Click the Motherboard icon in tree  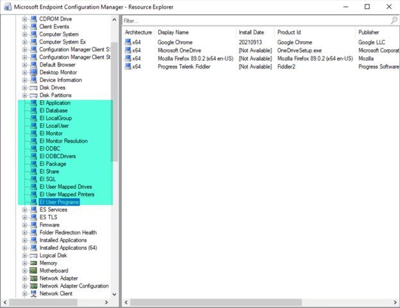(x=33, y=271)
